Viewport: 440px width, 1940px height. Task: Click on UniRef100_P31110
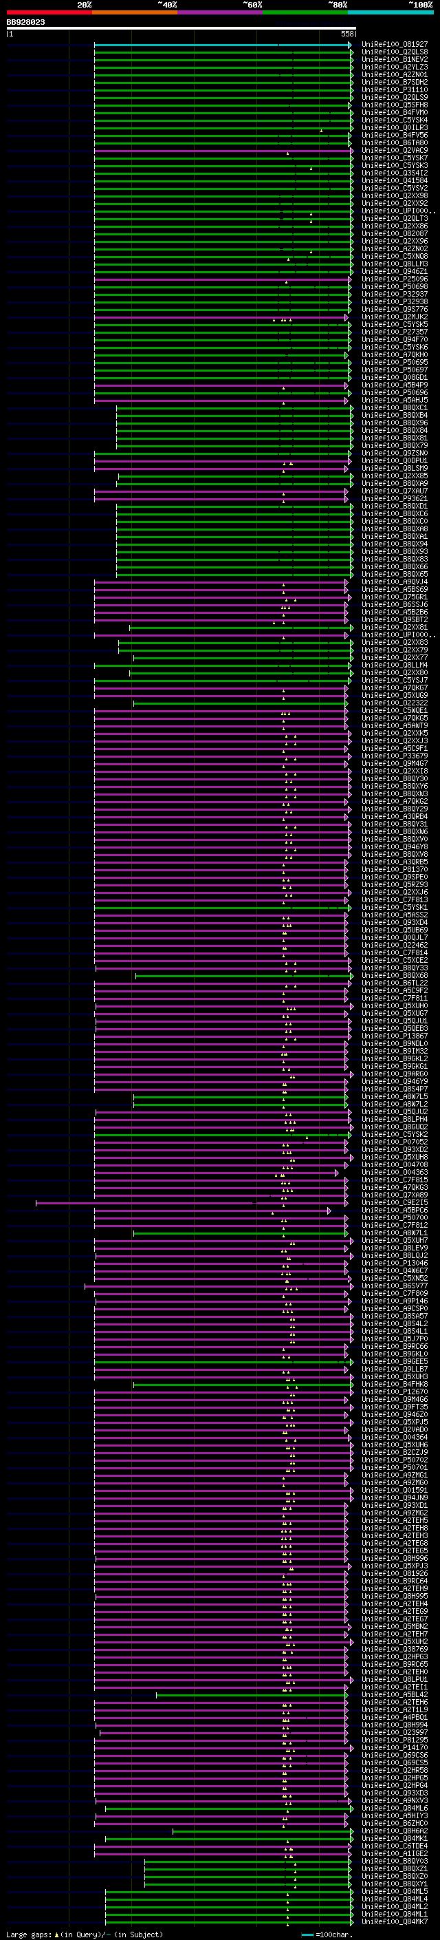[395, 89]
